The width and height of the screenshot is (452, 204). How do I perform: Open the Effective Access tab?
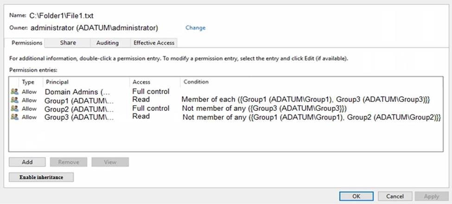click(154, 43)
